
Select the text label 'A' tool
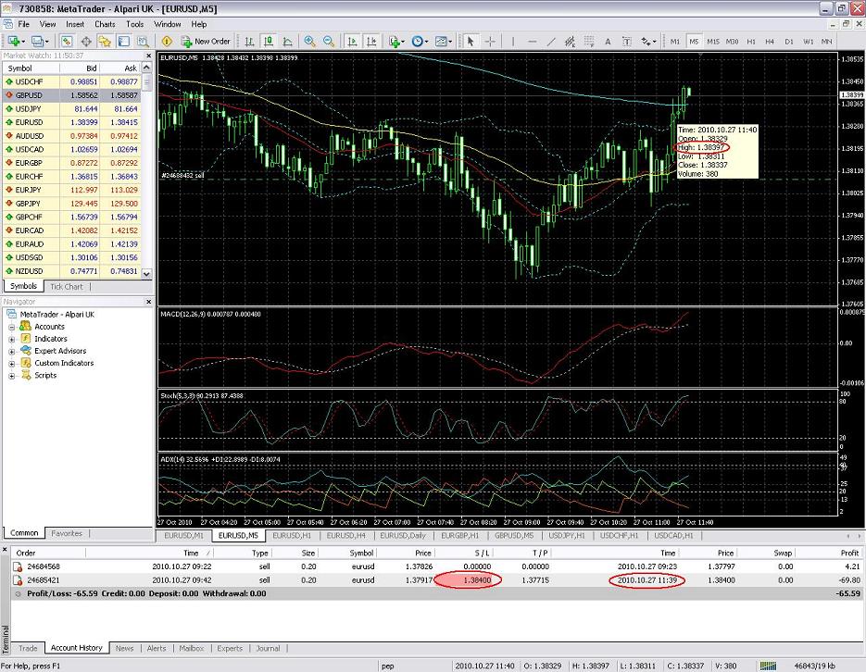(x=608, y=42)
